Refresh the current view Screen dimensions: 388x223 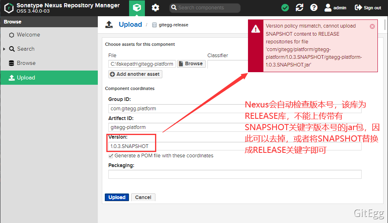point(300,8)
